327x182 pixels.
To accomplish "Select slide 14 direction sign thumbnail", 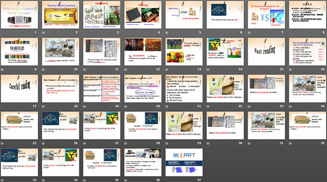I will coord(225,51).
